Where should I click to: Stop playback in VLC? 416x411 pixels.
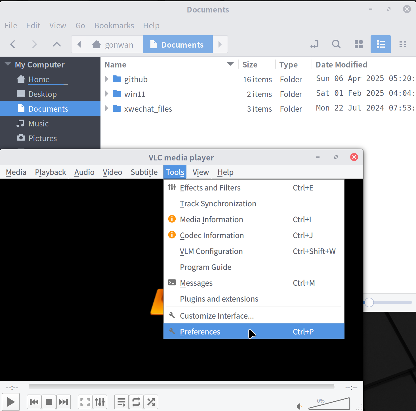point(49,402)
